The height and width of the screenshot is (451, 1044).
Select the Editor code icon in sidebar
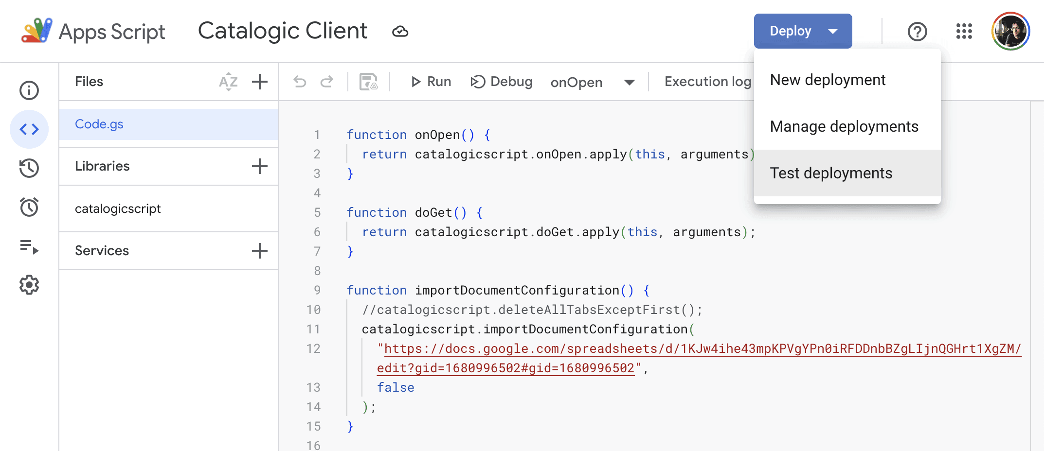29,129
